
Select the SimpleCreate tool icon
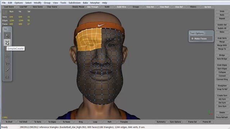(7, 43)
